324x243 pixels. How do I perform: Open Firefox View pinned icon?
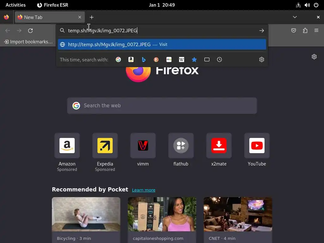[6, 17]
